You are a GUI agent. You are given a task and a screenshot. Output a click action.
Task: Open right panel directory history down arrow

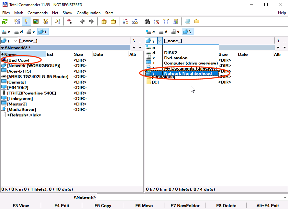(x=285, y=48)
